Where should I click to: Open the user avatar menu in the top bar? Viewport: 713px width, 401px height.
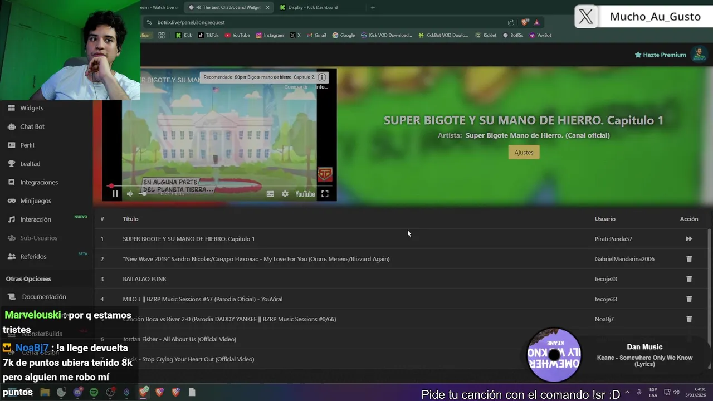click(x=699, y=54)
